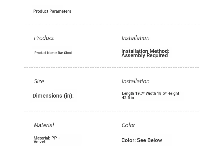
Task: Click the Color: See Below text
Action: [x=142, y=140]
